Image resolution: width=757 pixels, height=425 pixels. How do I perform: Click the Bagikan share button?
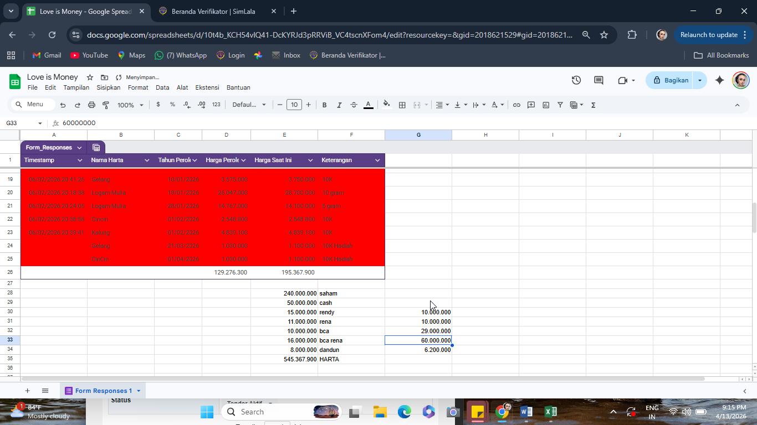[x=671, y=80]
